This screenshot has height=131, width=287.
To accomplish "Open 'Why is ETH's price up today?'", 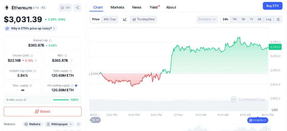I will pyautogui.click(x=31, y=28).
